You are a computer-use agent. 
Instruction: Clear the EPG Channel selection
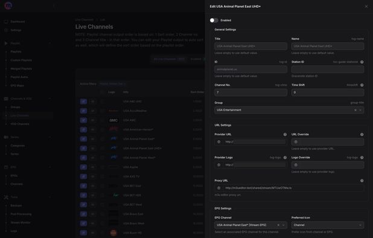click(x=278, y=225)
